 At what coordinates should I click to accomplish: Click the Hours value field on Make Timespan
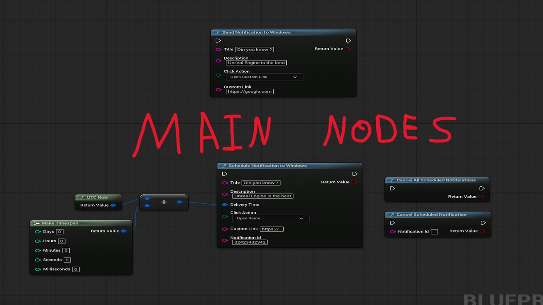click(62, 241)
